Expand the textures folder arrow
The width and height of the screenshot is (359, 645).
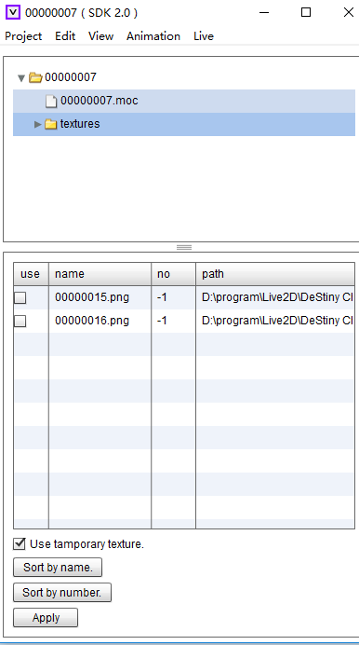(x=38, y=124)
